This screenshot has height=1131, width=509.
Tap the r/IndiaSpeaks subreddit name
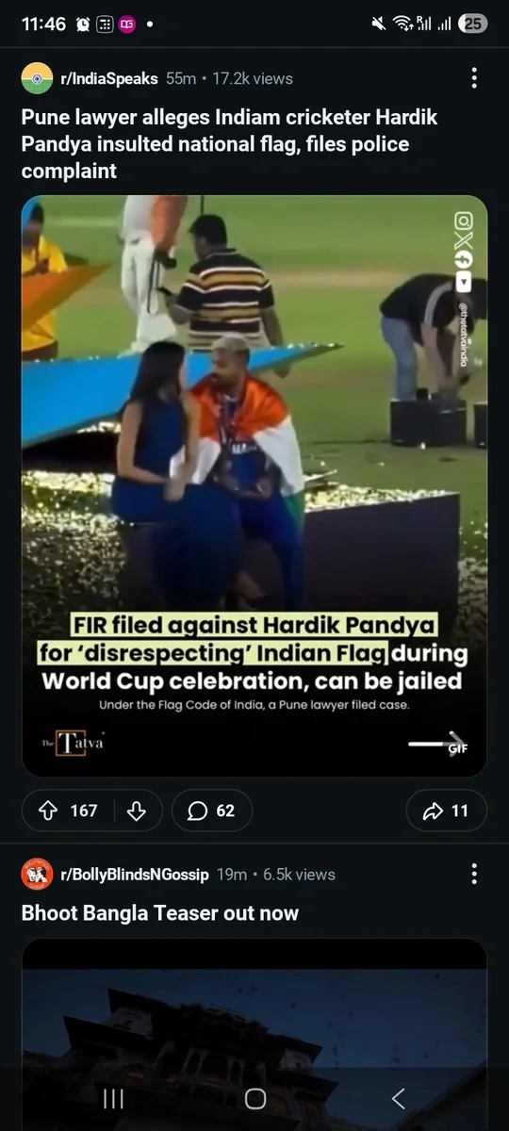point(109,79)
